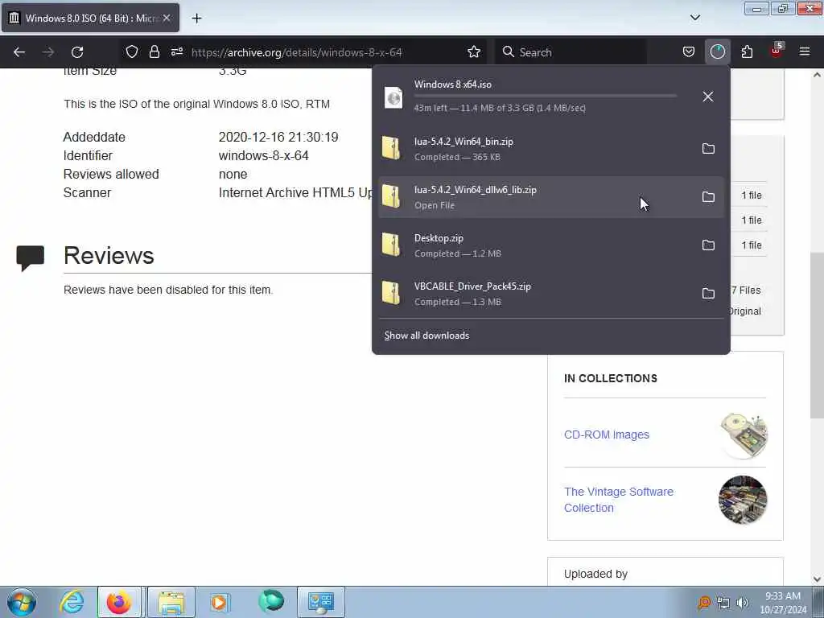Close the Windows 8.0 ISO tab
Image resolution: width=824 pixels, height=618 pixels.
pos(167,19)
